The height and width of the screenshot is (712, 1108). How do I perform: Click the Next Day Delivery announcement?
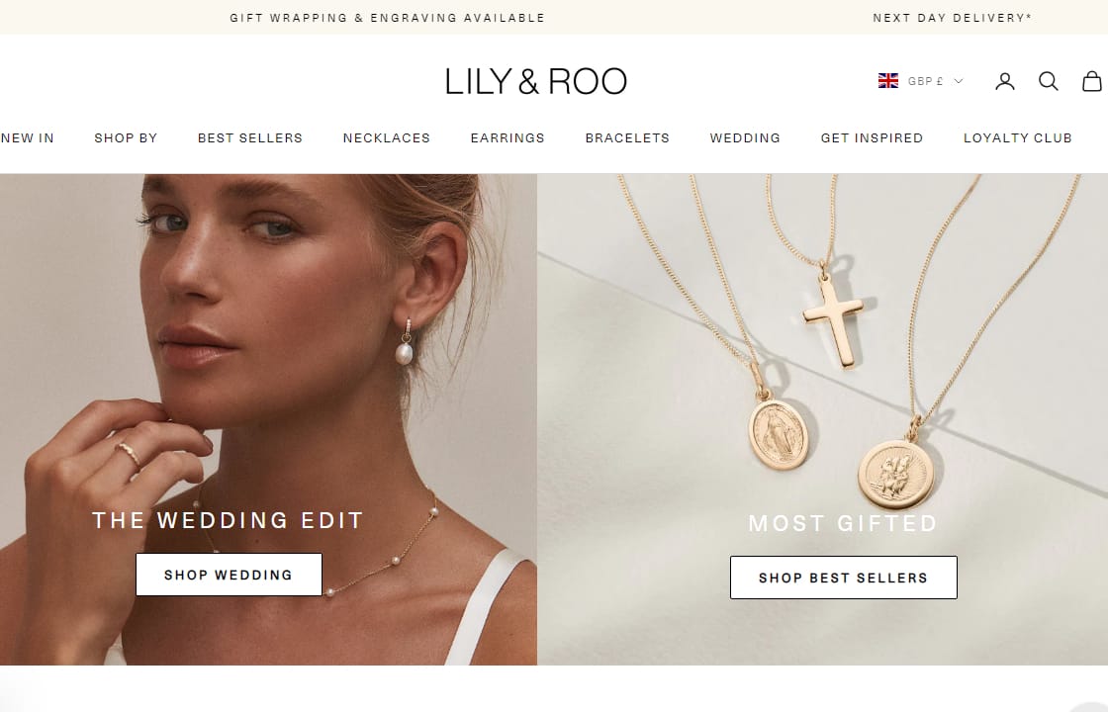[x=953, y=18]
